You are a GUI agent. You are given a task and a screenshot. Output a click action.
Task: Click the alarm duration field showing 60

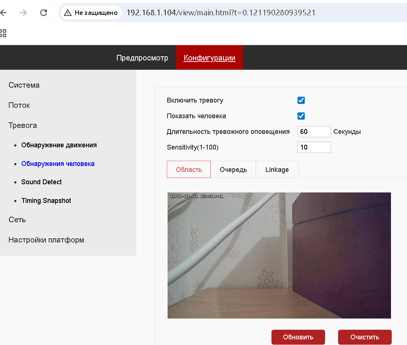pyautogui.click(x=314, y=132)
